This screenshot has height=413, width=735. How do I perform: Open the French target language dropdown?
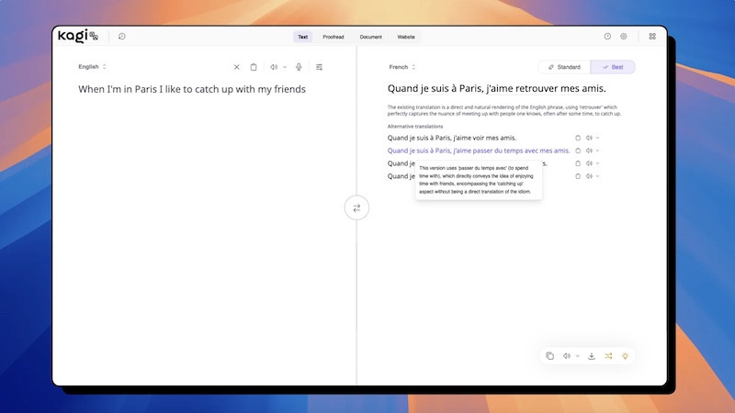point(402,67)
